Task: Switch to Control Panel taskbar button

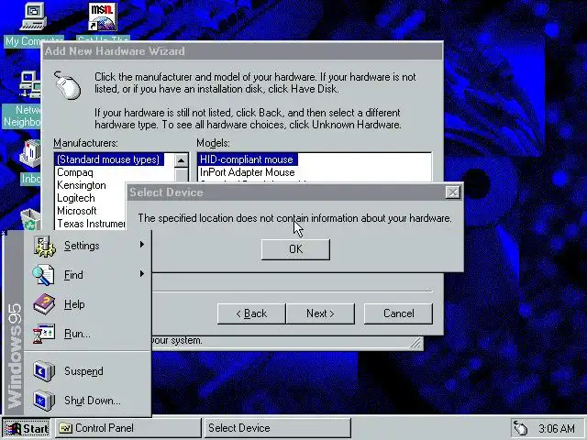Action: click(x=128, y=428)
